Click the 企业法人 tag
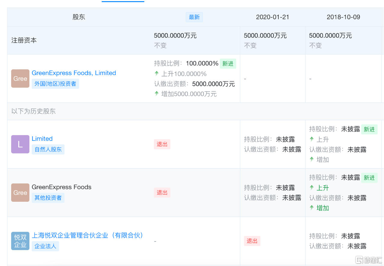 (x=45, y=246)
